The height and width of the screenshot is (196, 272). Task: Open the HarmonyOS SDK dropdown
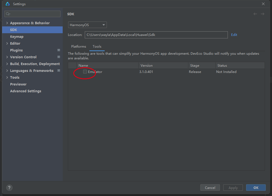[87, 25]
